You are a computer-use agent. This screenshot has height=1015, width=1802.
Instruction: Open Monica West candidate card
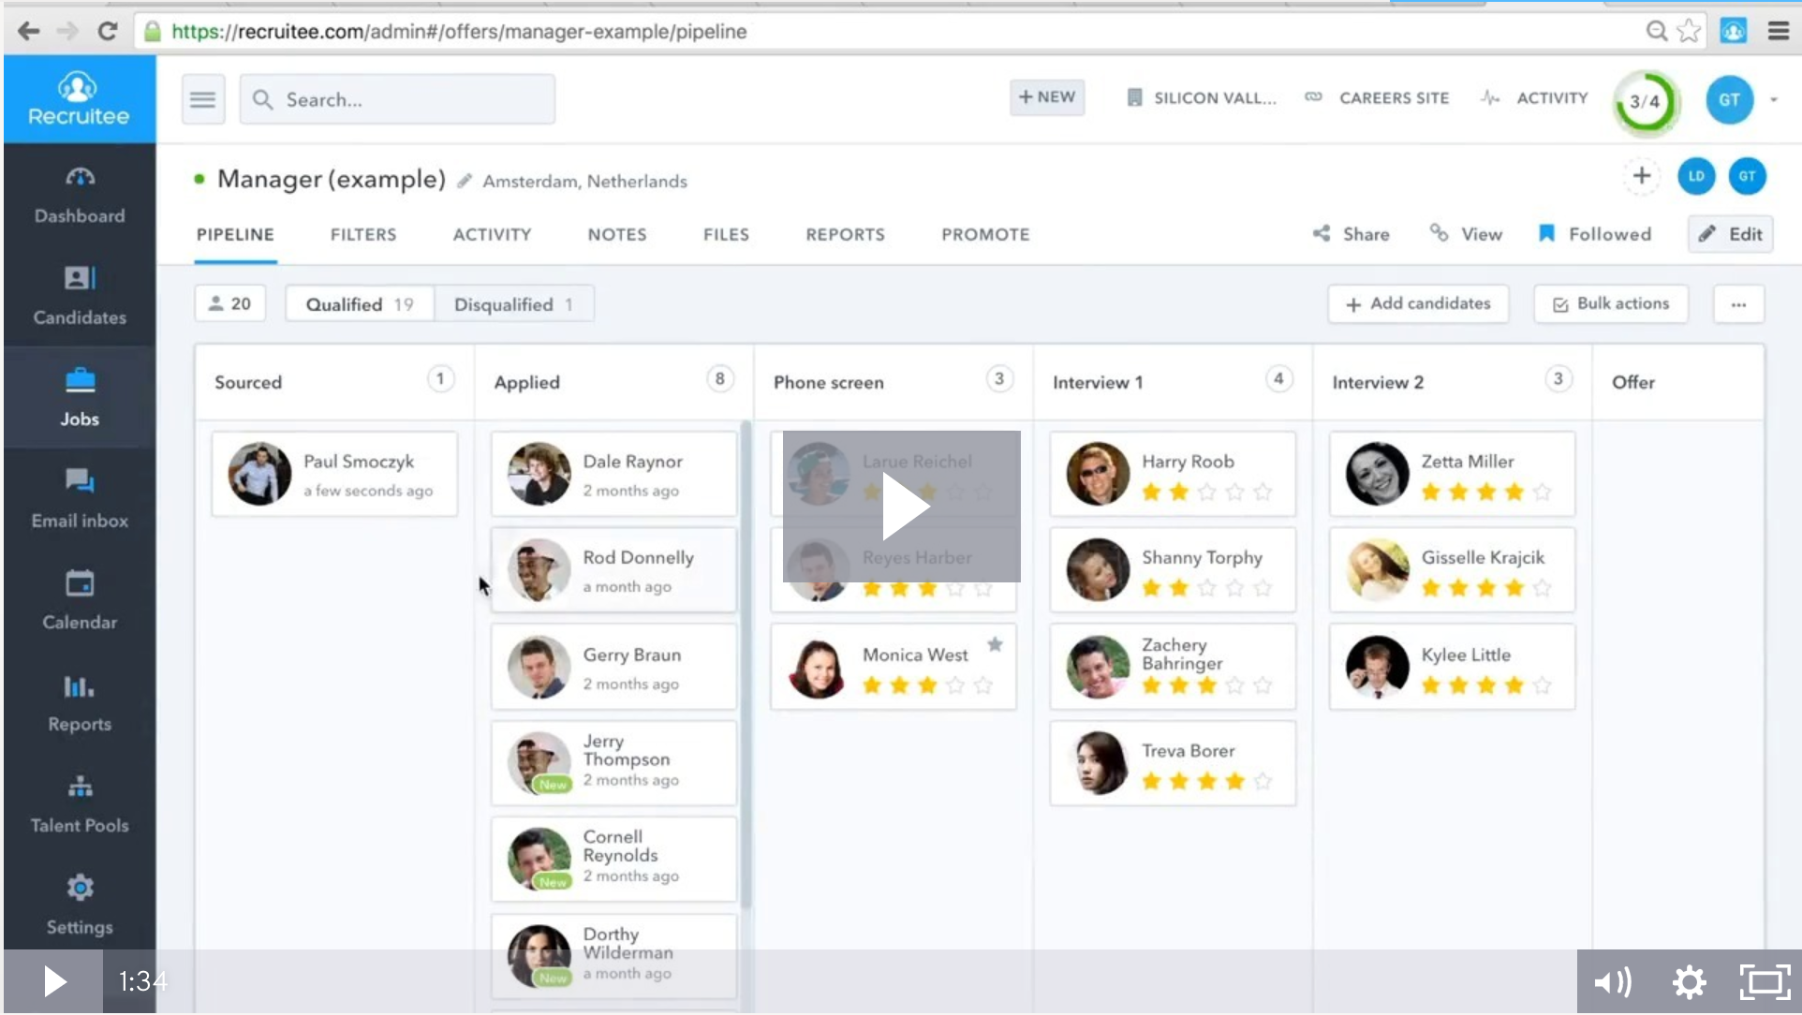[x=893, y=667]
